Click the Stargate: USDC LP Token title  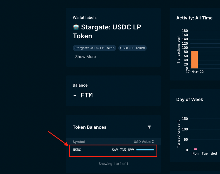point(107,31)
